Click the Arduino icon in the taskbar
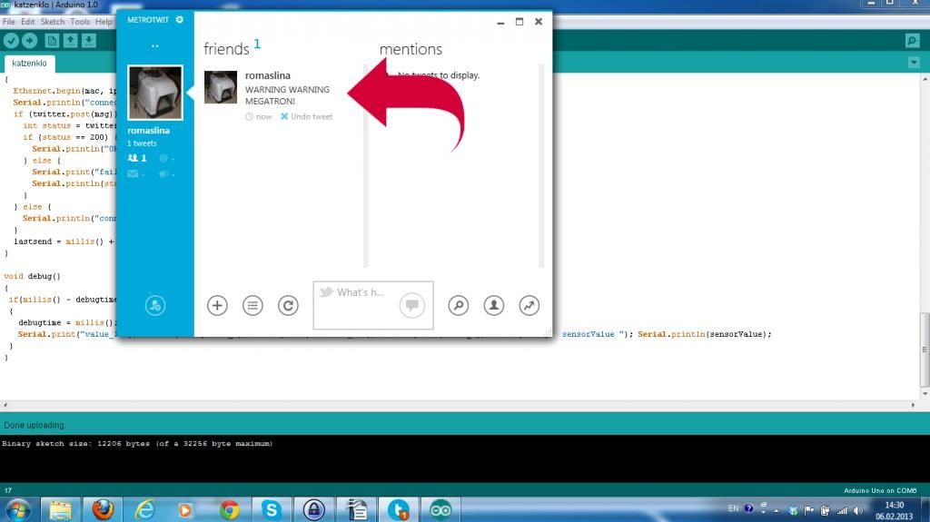 coord(440,509)
